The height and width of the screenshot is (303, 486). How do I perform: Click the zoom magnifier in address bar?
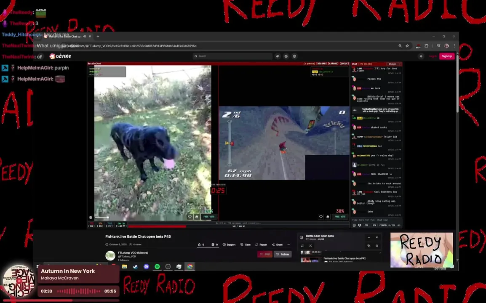[x=400, y=46]
